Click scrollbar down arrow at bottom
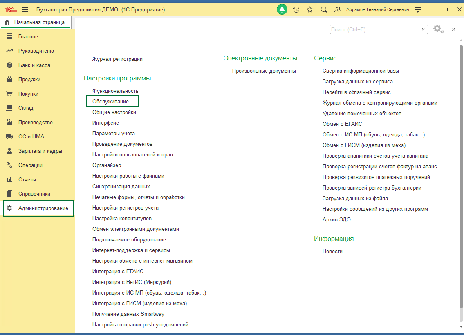 pyautogui.click(x=461, y=327)
